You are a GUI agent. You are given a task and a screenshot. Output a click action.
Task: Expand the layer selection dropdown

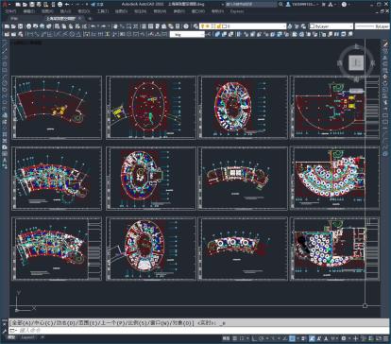click(x=284, y=26)
